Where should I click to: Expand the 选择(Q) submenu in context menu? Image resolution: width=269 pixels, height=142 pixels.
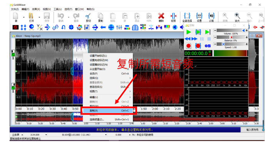[130, 78]
